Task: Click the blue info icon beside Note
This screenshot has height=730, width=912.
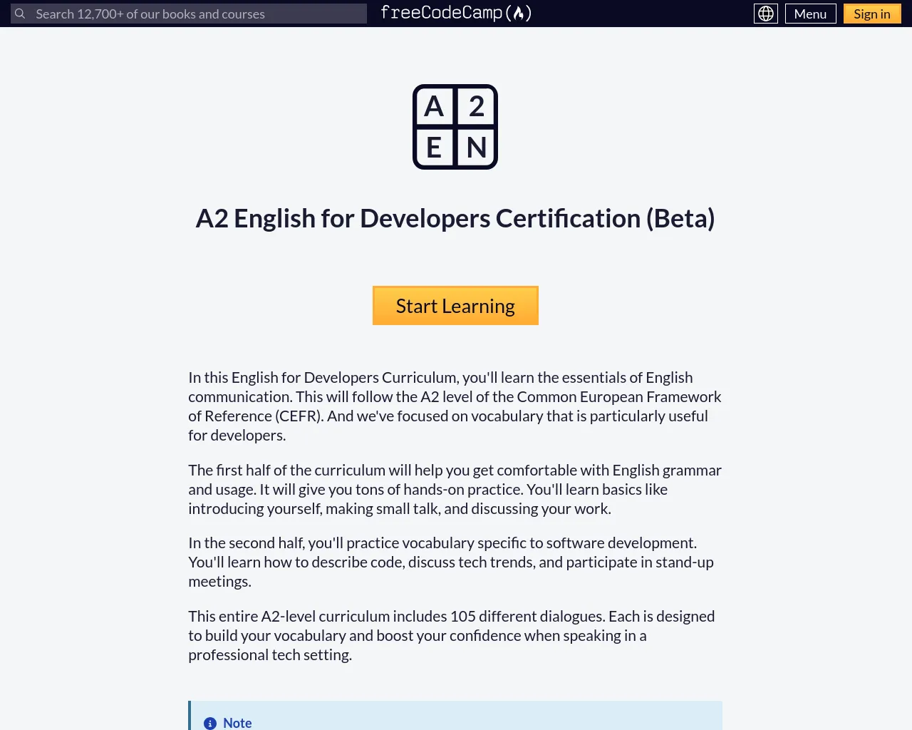Action: pyautogui.click(x=210, y=724)
